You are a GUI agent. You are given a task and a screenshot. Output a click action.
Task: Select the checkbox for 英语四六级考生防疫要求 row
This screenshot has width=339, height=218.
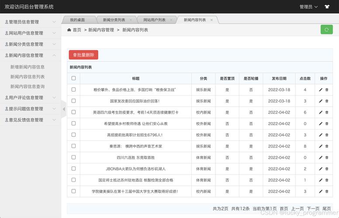[x=73, y=112]
